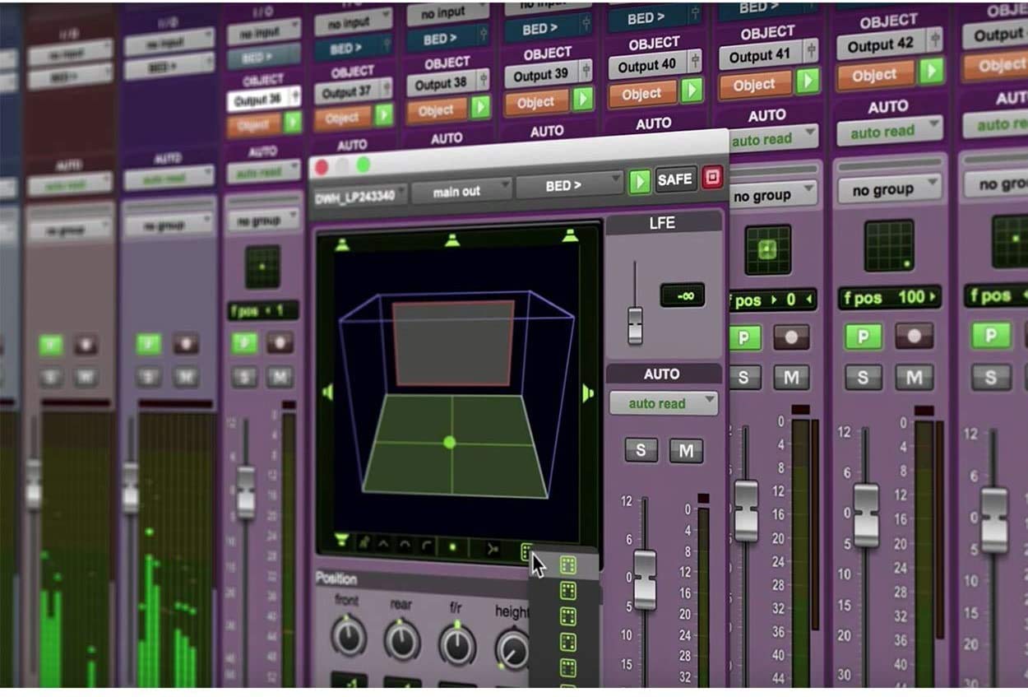Image resolution: width=1028 pixels, height=697 pixels.
Task: Click the speaker grid icon in panner toolbar
Action: 527,551
